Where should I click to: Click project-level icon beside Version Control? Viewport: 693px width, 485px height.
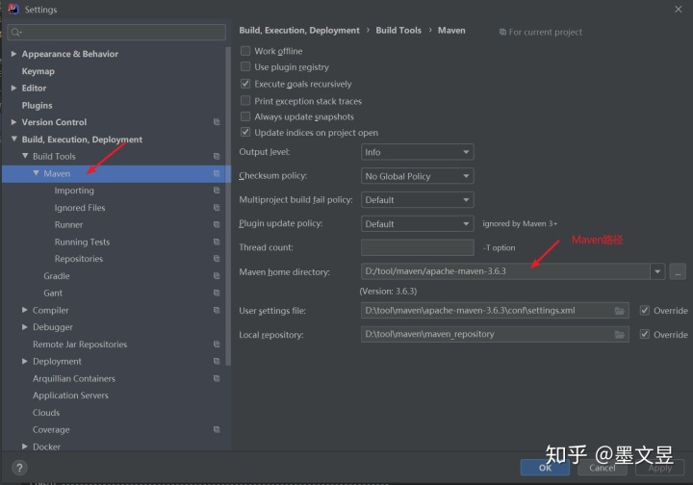click(217, 122)
